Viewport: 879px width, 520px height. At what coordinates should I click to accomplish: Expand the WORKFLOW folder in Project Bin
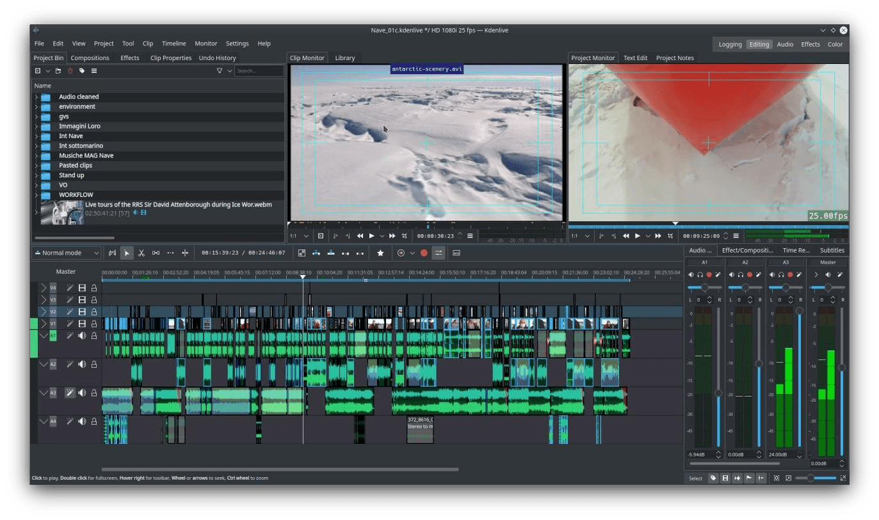click(36, 194)
